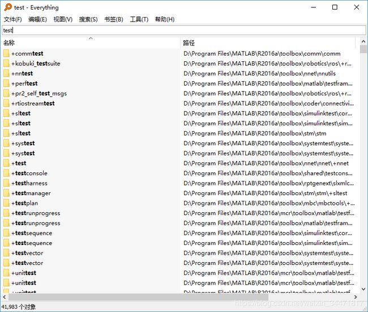Click the up arrow of vertical scrollbar
Screen dimensions: 368x312
point(363,41)
